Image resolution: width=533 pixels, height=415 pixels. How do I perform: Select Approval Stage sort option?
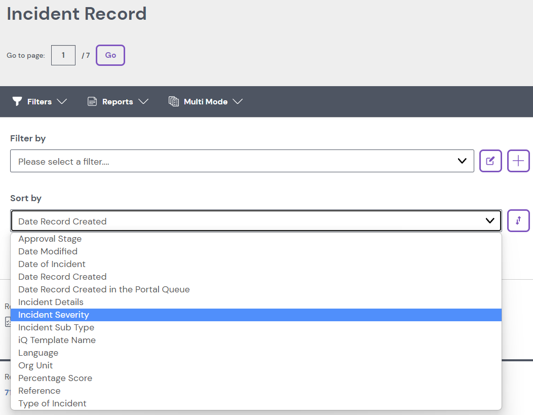click(50, 239)
